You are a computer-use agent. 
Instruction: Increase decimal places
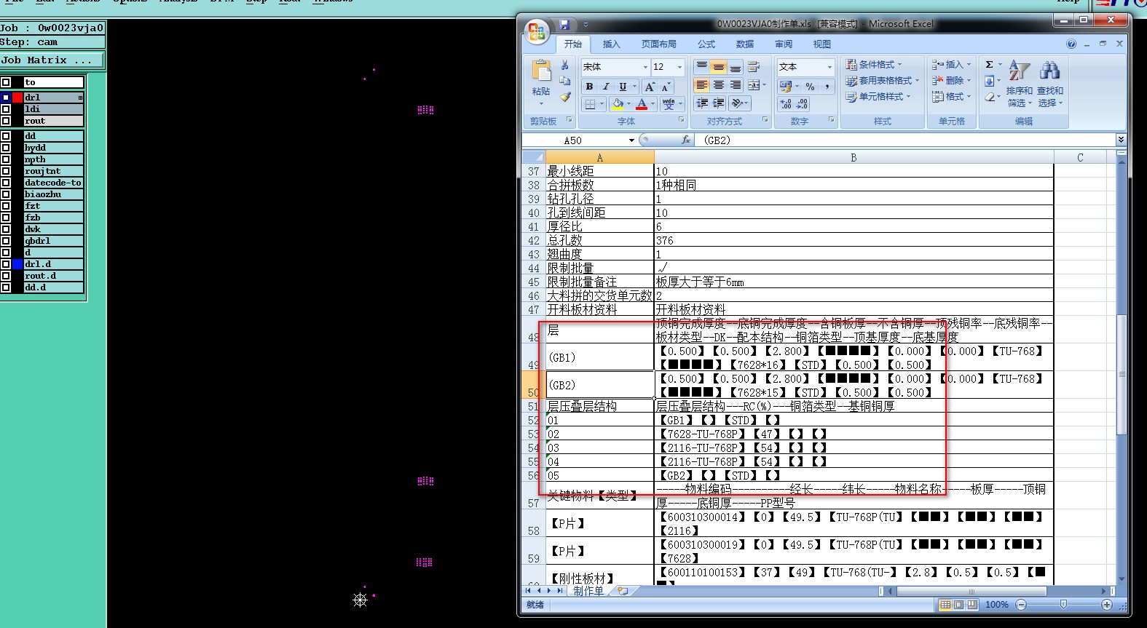(x=785, y=104)
